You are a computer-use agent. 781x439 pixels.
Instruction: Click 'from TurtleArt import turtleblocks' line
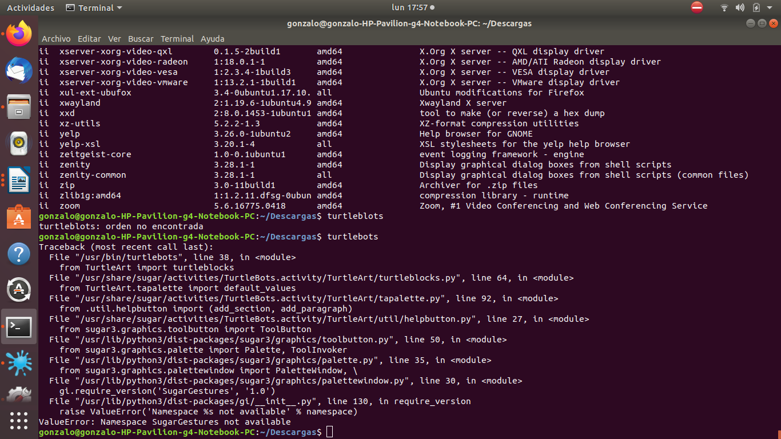click(147, 268)
